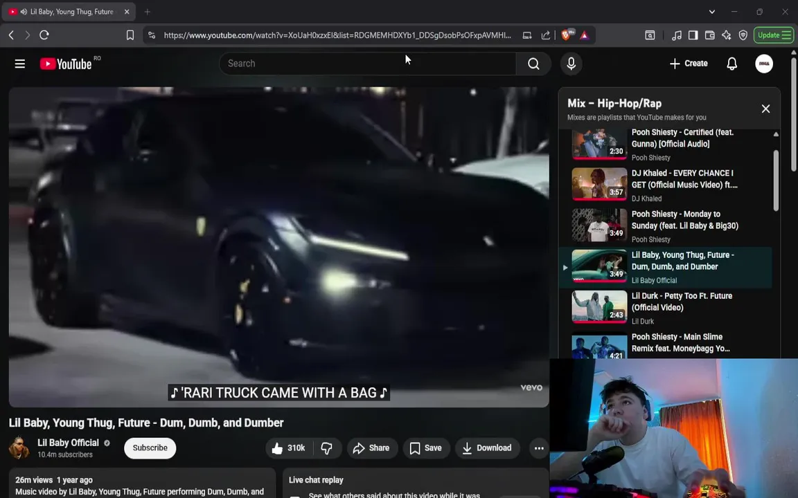798x498 pixels.
Task: Start voice search with microphone icon
Action: (571, 64)
